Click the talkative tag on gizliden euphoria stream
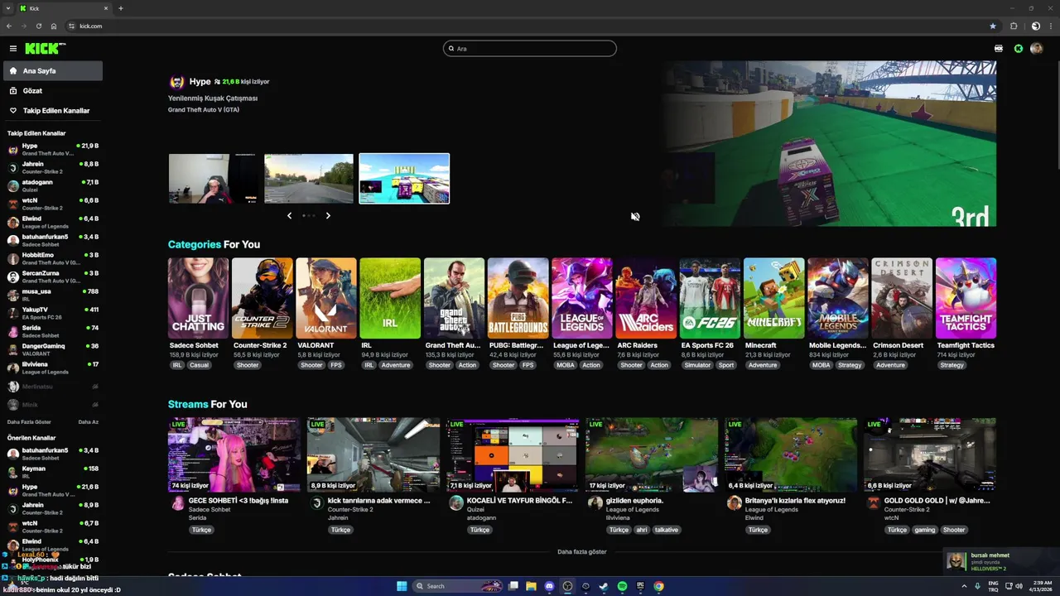 (x=666, y=530)
